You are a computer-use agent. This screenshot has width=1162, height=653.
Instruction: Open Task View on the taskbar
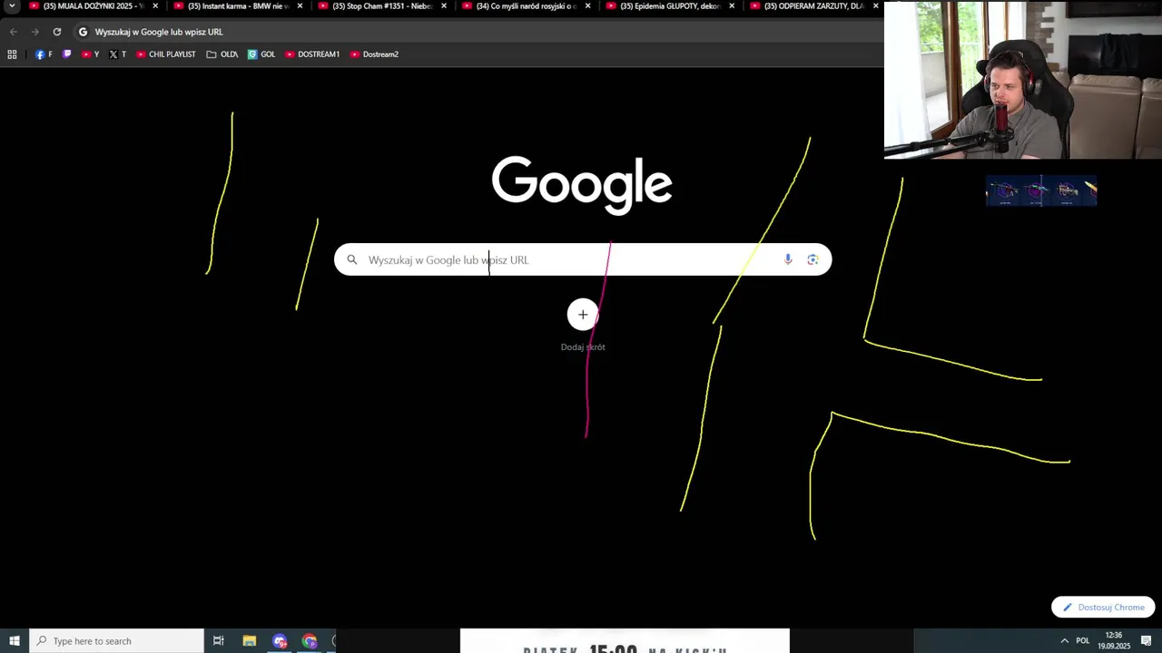pos(219,641)
